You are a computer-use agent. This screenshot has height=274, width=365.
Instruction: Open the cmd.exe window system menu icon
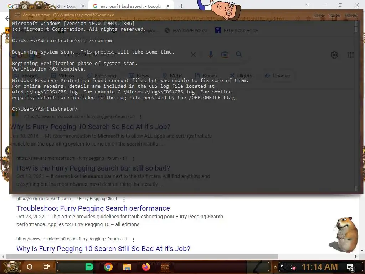[17, 15]
